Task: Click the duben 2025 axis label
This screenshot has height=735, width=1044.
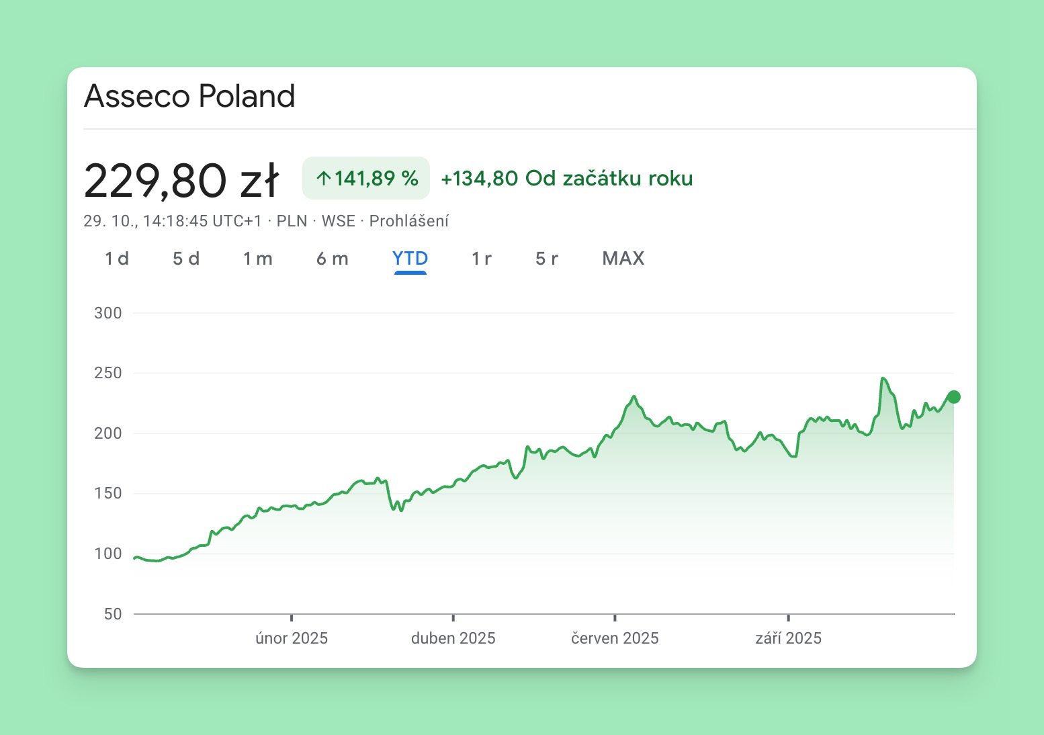Action: [x=453, y=638]
